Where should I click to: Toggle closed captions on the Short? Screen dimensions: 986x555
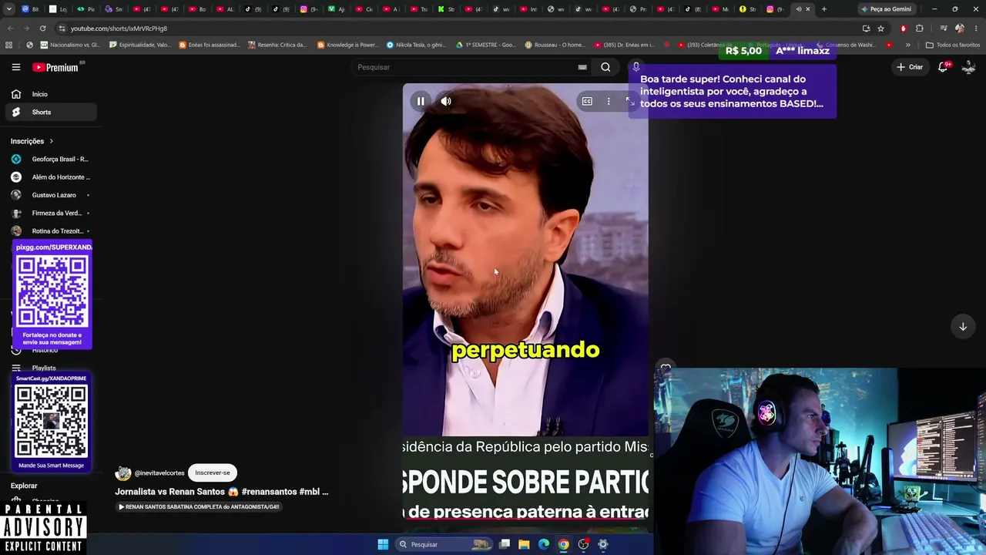click(x=587, y=101)
